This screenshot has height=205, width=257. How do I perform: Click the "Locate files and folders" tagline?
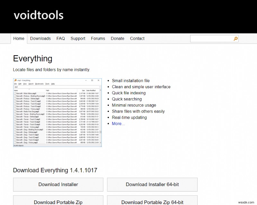51,70
